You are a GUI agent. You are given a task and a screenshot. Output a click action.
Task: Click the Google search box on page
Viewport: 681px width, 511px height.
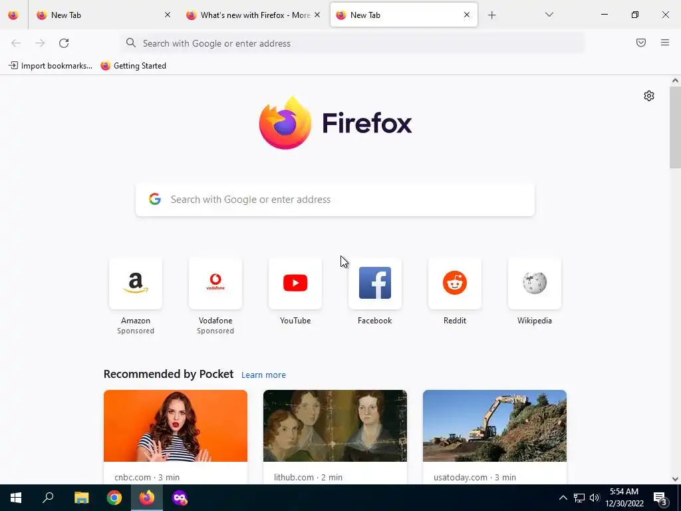[x=335, y=200]
